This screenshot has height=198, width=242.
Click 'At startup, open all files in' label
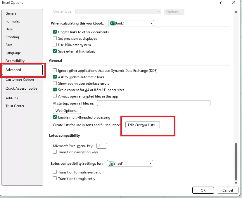pos(73,103)
